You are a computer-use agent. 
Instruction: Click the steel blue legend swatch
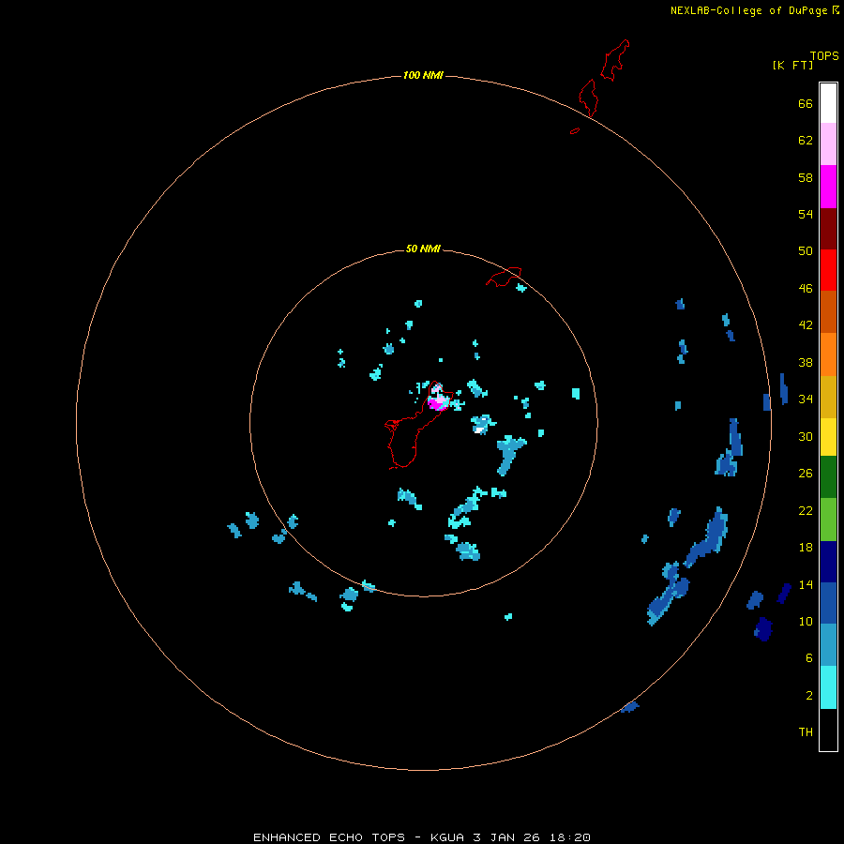(828, 645)
